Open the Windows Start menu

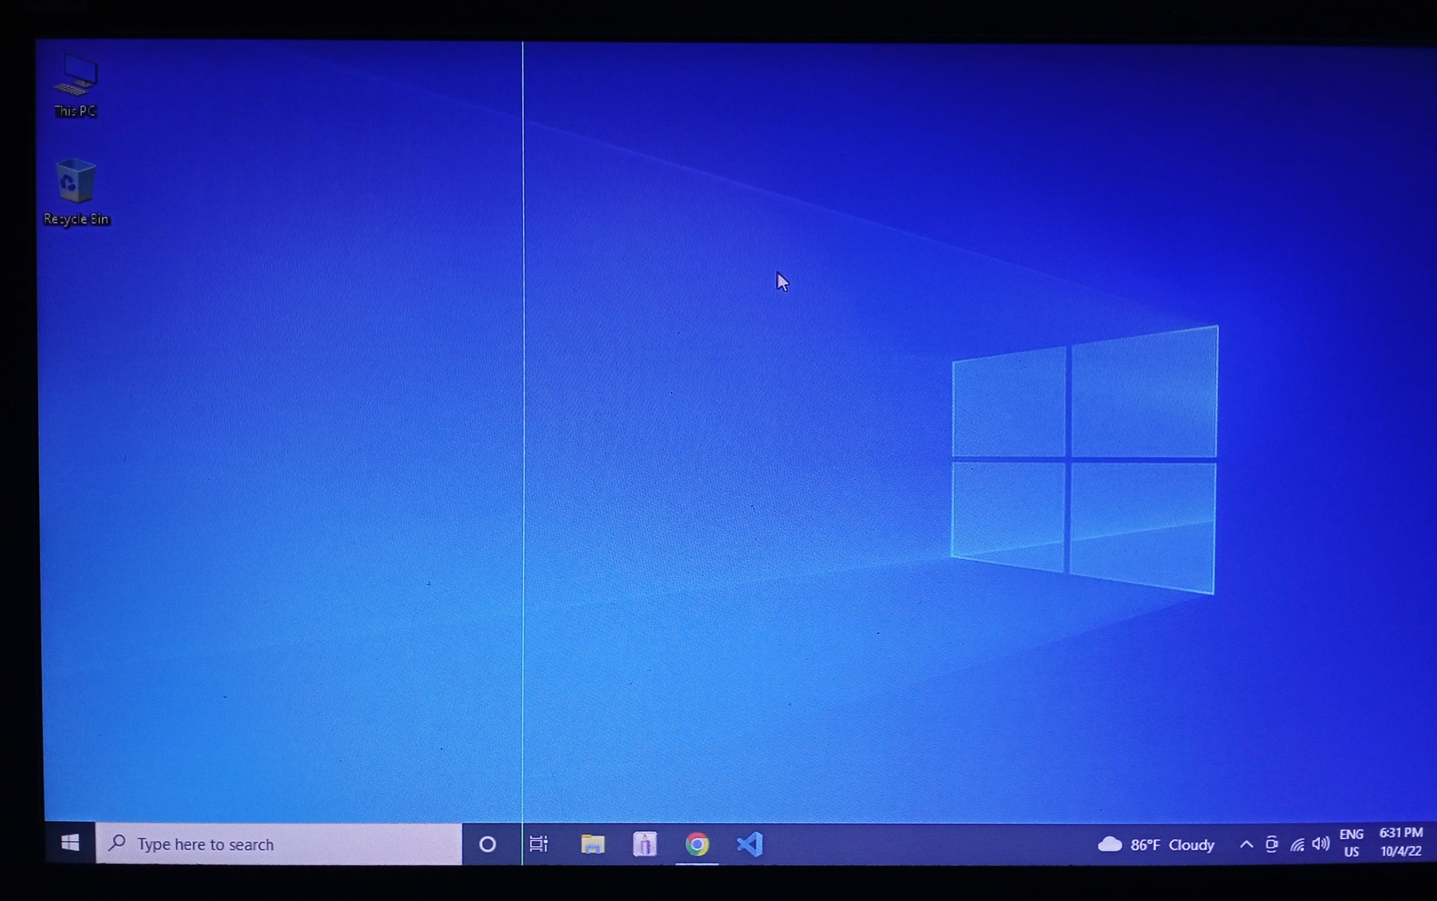click(70, 843)
